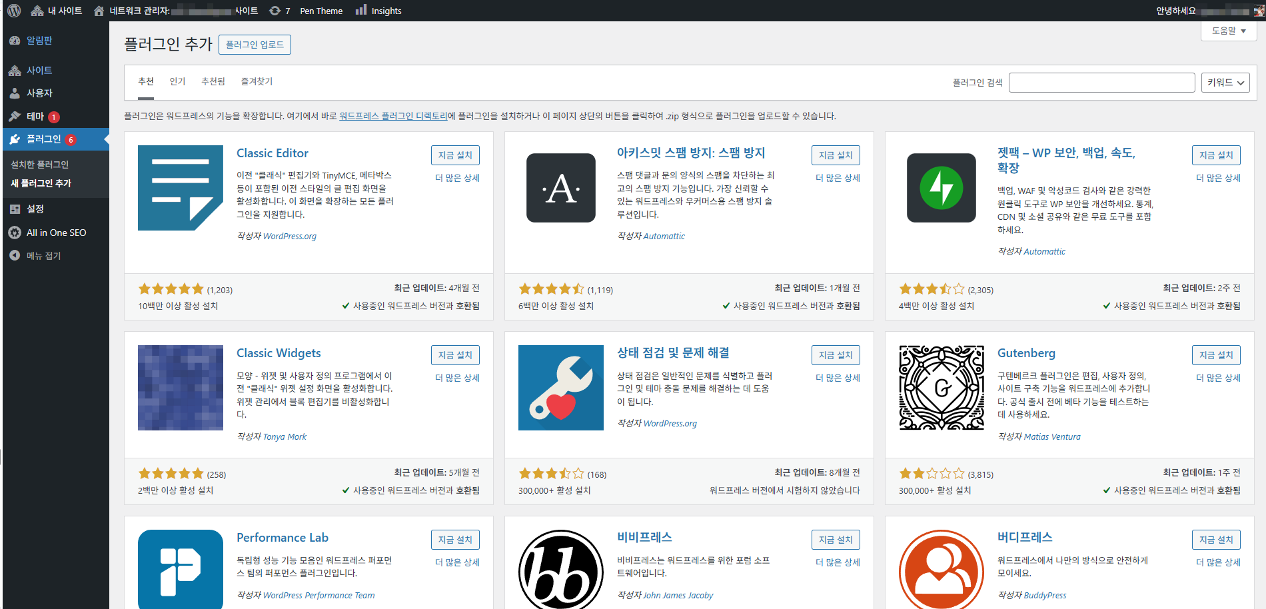Open author link Tonya Mork

285,436
